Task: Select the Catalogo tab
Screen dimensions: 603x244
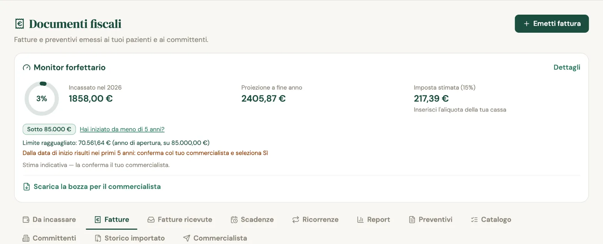Action: point(491,220)
